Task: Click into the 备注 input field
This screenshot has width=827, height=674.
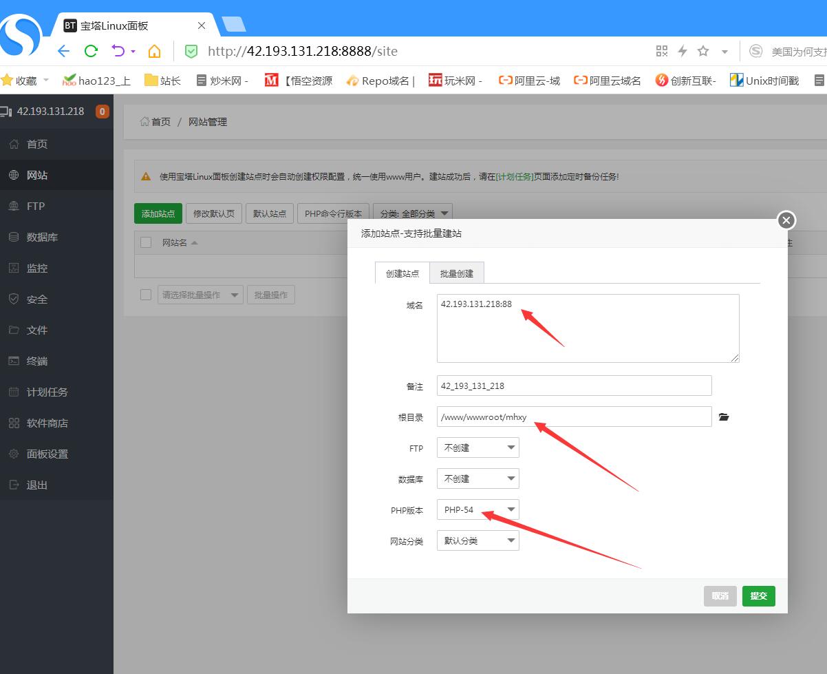Action: point(574,386)
